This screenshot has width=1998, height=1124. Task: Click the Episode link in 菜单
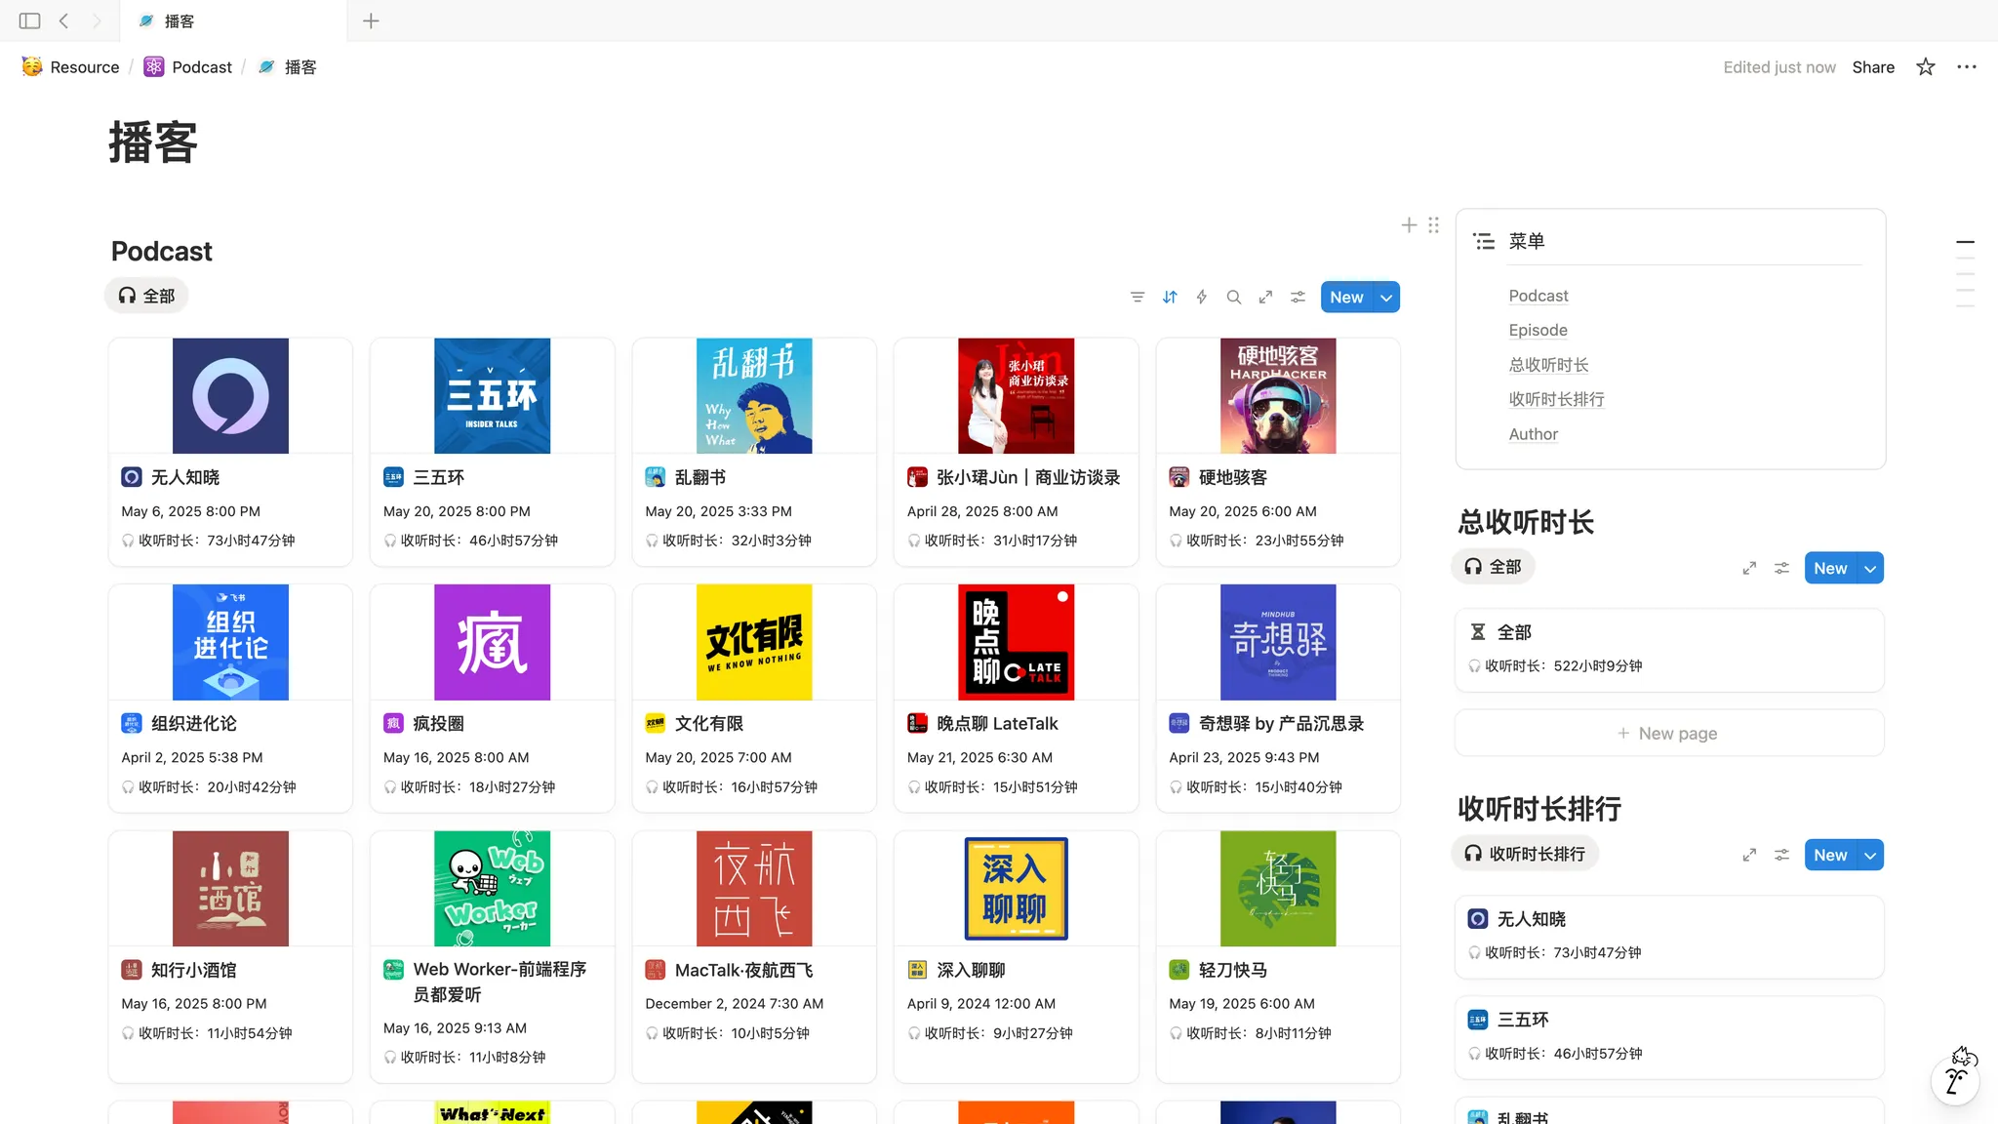point(1538,331)
